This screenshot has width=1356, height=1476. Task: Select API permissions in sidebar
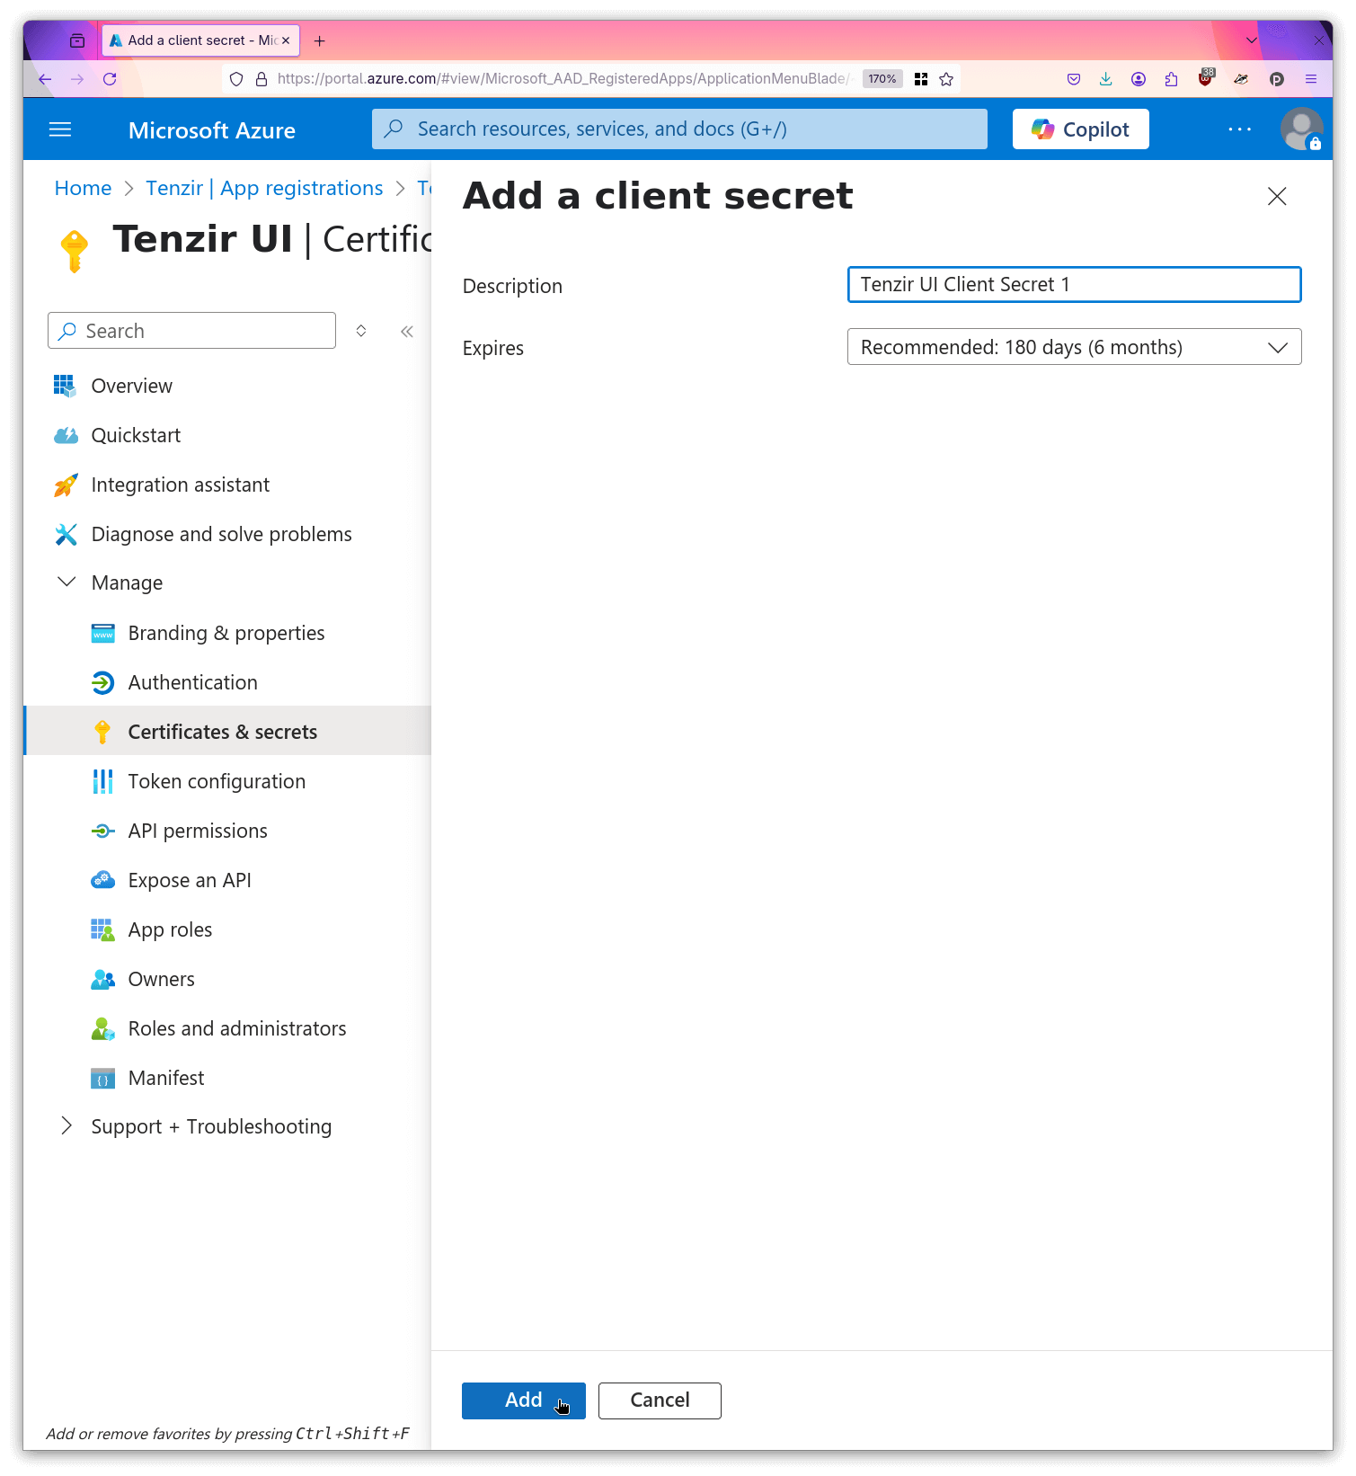(198, 831)
